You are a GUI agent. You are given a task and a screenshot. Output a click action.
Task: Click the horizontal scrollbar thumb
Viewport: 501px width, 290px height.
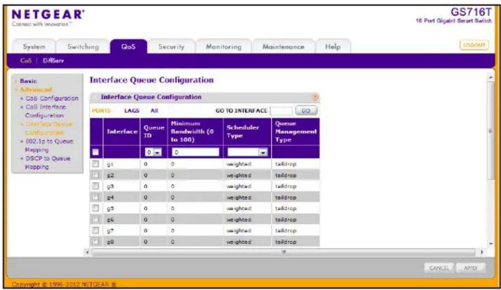tap(283, 252)
